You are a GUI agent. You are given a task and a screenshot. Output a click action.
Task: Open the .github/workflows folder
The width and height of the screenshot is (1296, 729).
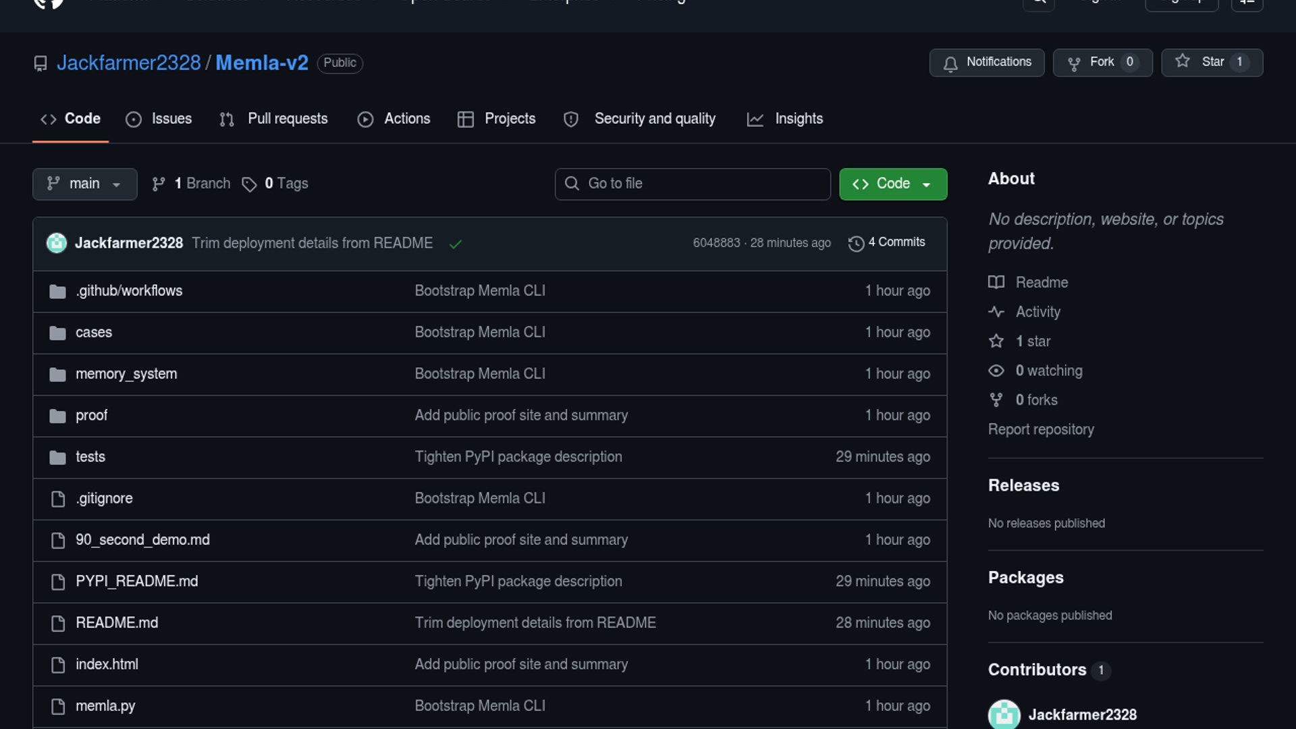point(129,291)
